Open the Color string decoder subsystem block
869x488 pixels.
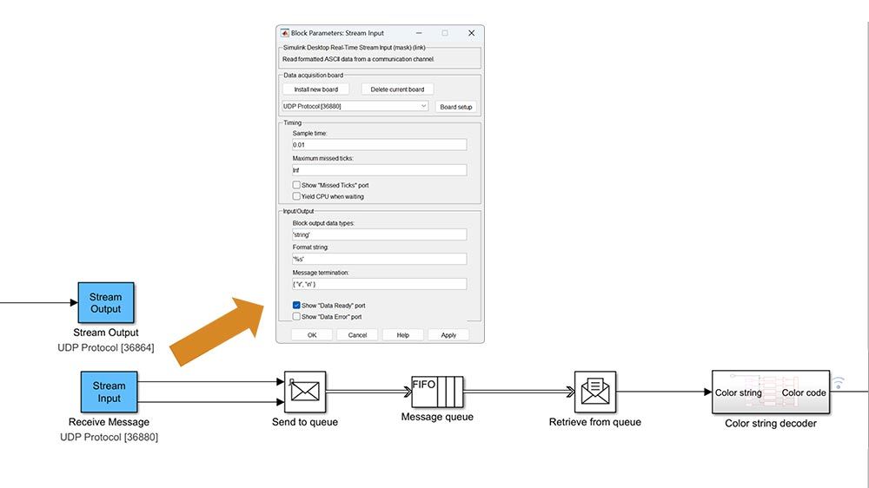[770, 392]
